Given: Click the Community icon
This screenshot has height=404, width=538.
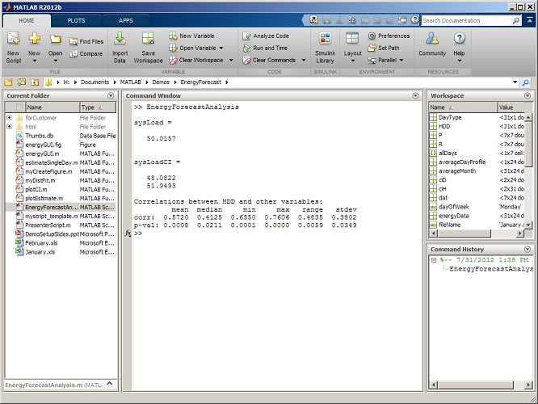Looking at the screenshot, I should (x=432, y=39).
